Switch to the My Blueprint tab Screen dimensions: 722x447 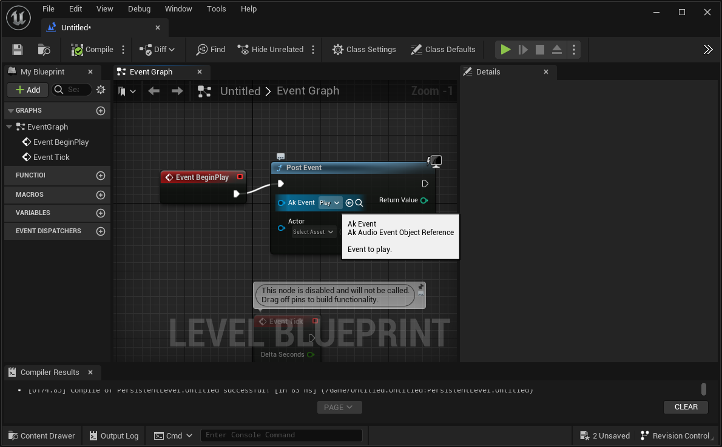click(x=42, y=71)
